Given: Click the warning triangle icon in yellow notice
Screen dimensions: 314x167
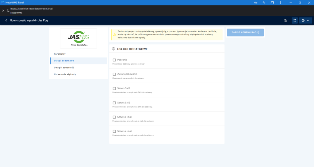Looking at the screenshot, I should pos(114,35).
